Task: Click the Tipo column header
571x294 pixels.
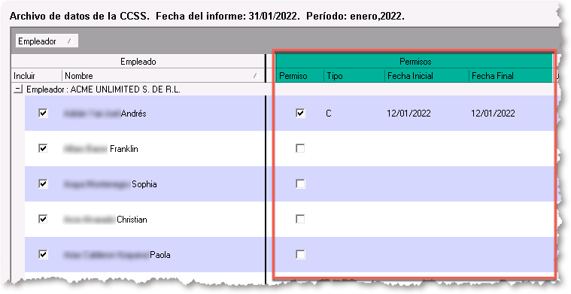Action: tap(354, 76)
